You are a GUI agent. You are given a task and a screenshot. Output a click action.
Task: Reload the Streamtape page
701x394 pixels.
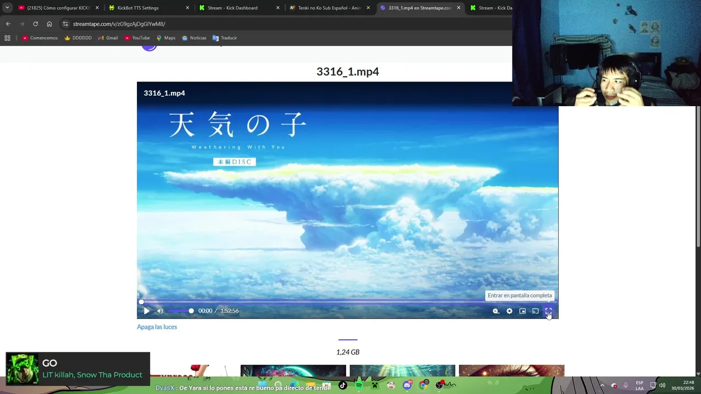pyautogui.click(x=36, y=24)
